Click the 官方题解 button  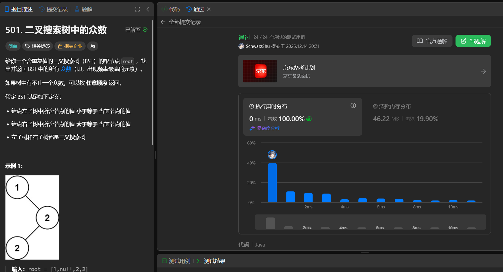[x=432, y=41]
